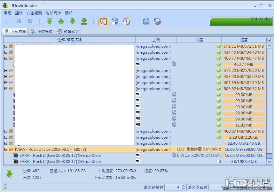Collapse the 506.82 MB package row
274x192 pixels.
click(6, 89)
